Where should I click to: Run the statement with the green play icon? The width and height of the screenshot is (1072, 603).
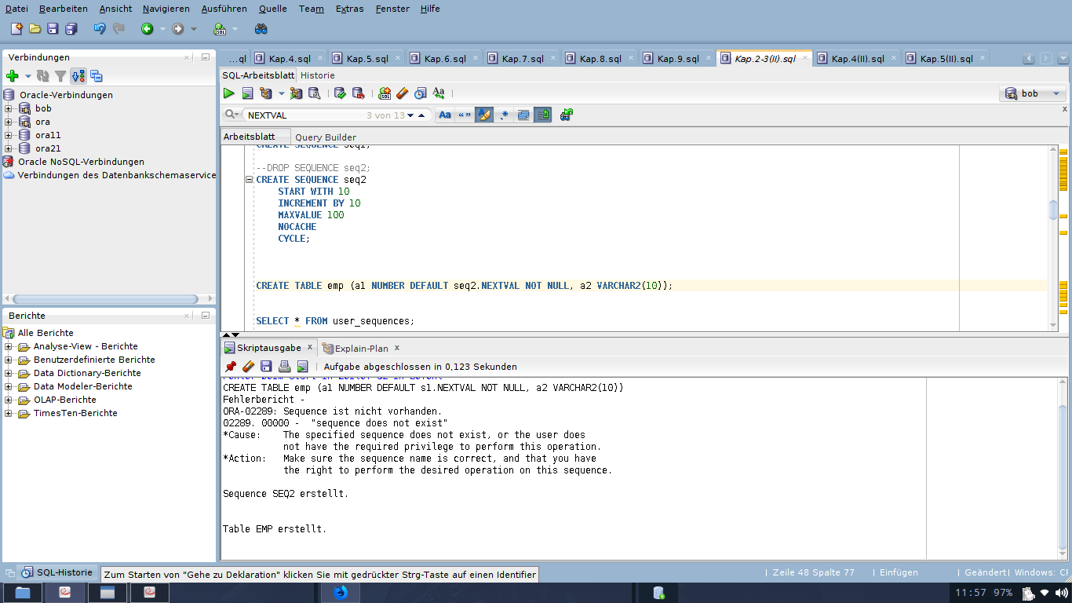coord(229,93)
